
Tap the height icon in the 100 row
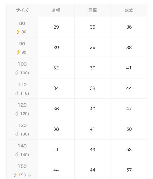click(17, 72)
